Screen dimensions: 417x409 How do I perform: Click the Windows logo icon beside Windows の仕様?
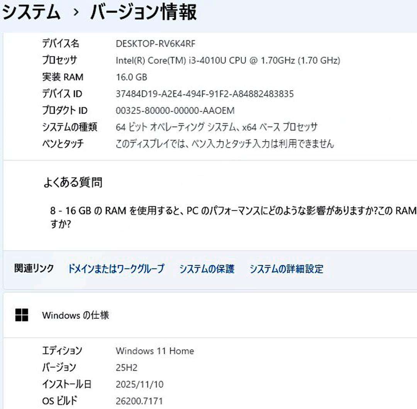click(21, 315)
